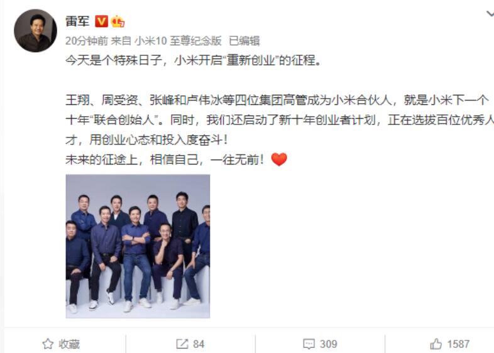Click the 1587 likes count
Screen dimensions: 494x353
click(458, 344)
